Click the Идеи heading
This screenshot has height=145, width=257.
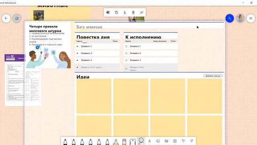tap(83, 77)
